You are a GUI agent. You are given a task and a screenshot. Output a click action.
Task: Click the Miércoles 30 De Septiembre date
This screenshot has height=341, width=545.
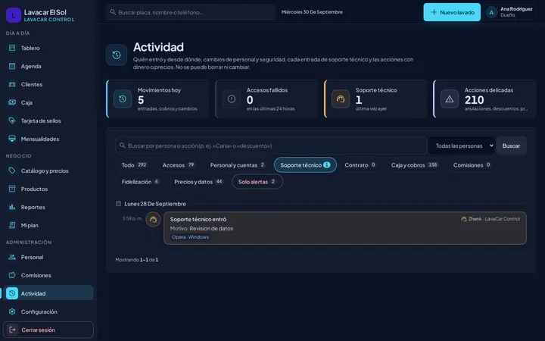[312, 12]
